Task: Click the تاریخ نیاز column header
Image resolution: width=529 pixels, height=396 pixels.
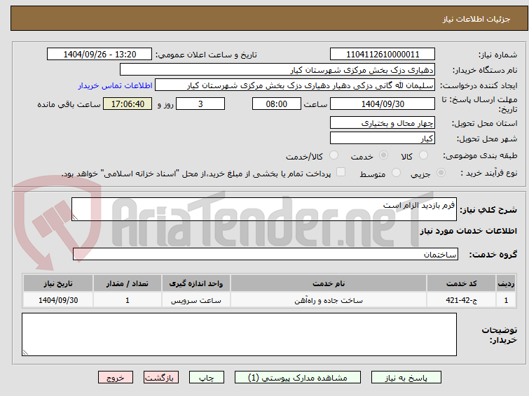Action: point(58,283)
